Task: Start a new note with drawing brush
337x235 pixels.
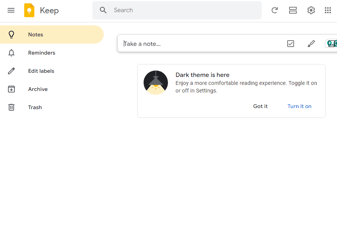Action: click(x=311, y=44)
